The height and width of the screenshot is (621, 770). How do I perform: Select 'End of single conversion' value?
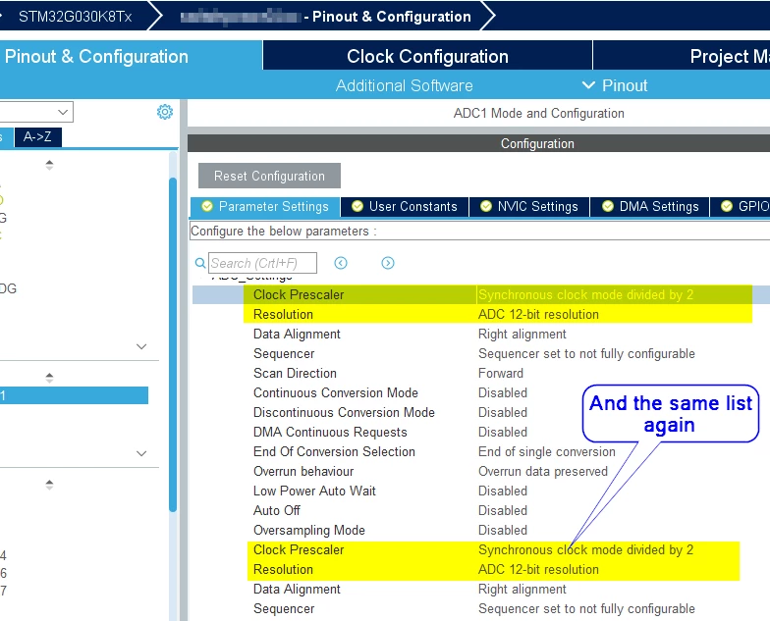(x=546, y=451)
